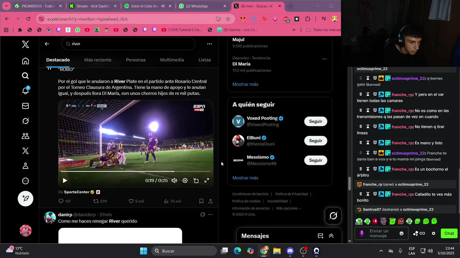Open search settings three-dot menu
This screenshot has height=258, width=460.
(x=210, y=44)
